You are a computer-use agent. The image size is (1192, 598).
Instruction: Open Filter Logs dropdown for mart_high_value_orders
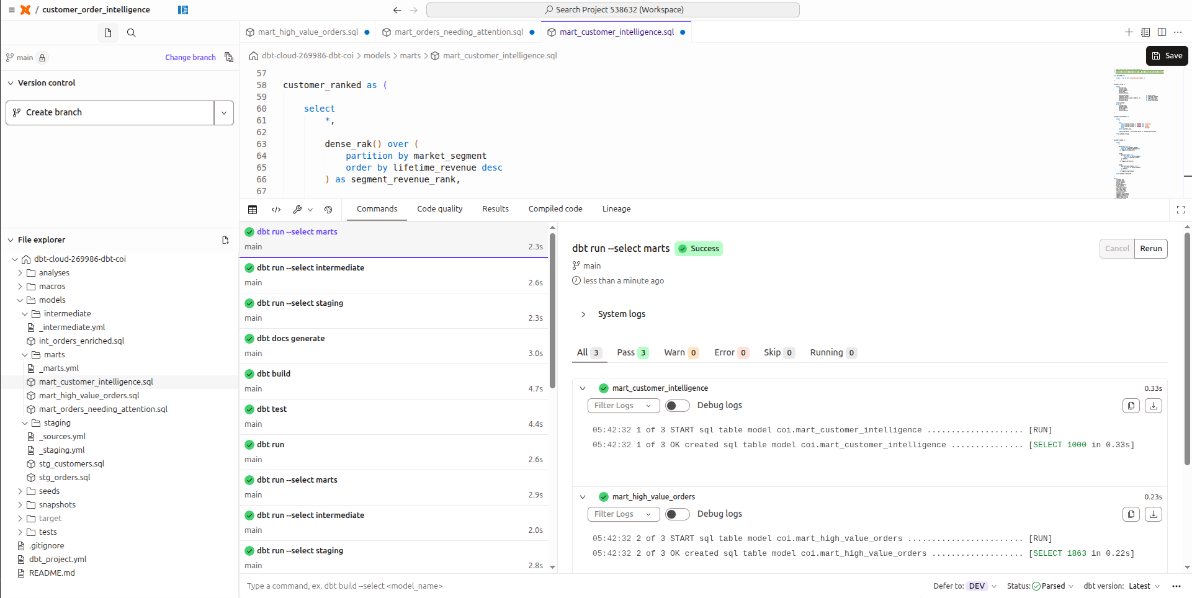click(624, 514)
